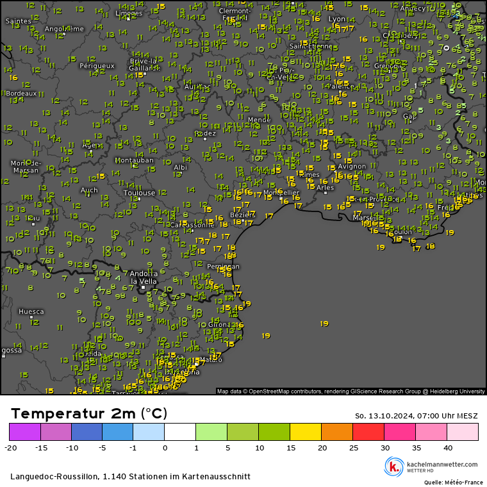Click the Arles square city marker

click(x=326, y=193)
